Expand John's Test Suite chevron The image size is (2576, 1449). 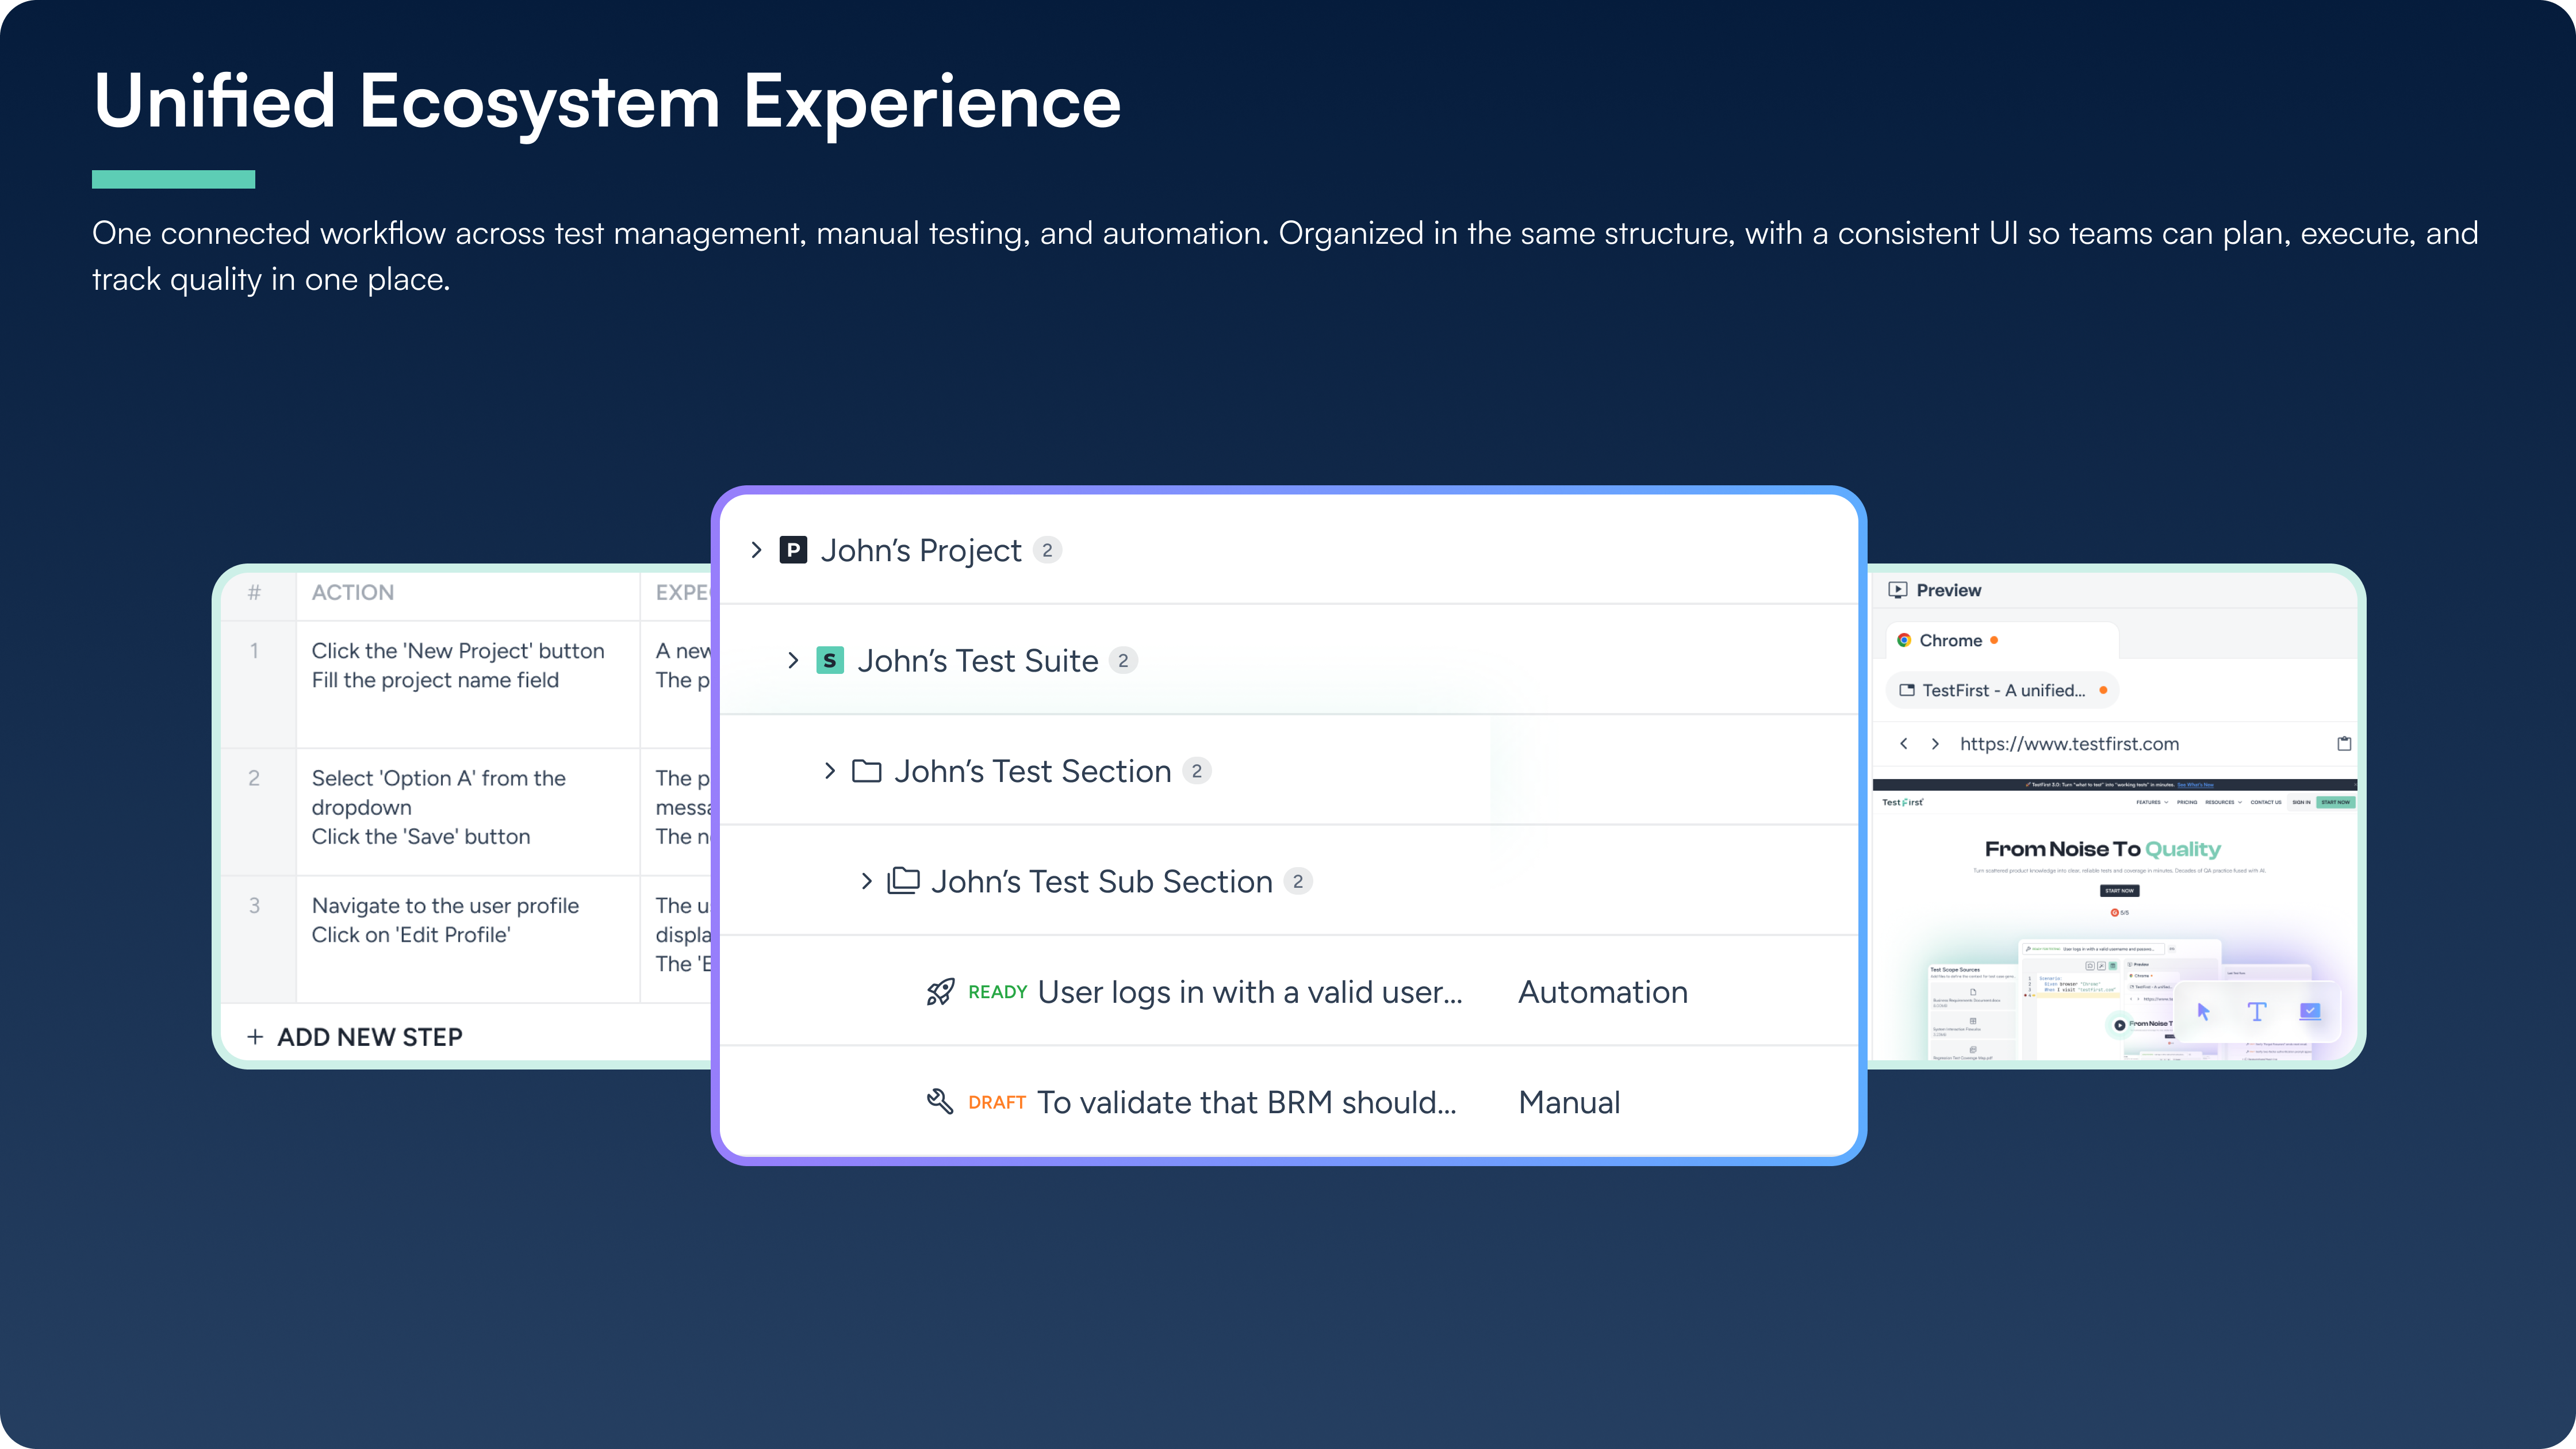click(793, 660)
